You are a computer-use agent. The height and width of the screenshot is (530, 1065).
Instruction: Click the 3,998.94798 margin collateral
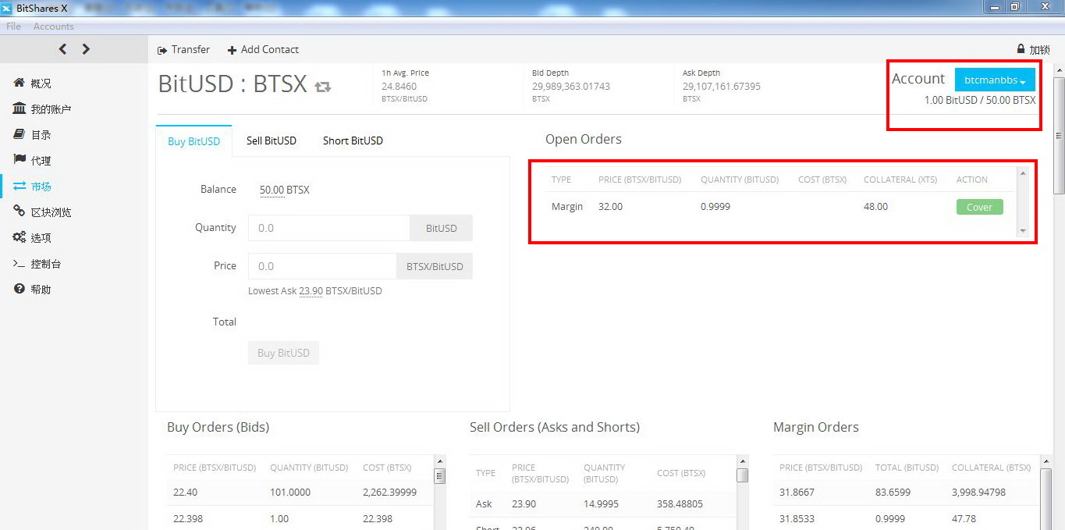pyautogui.click(x=978, y=493)
